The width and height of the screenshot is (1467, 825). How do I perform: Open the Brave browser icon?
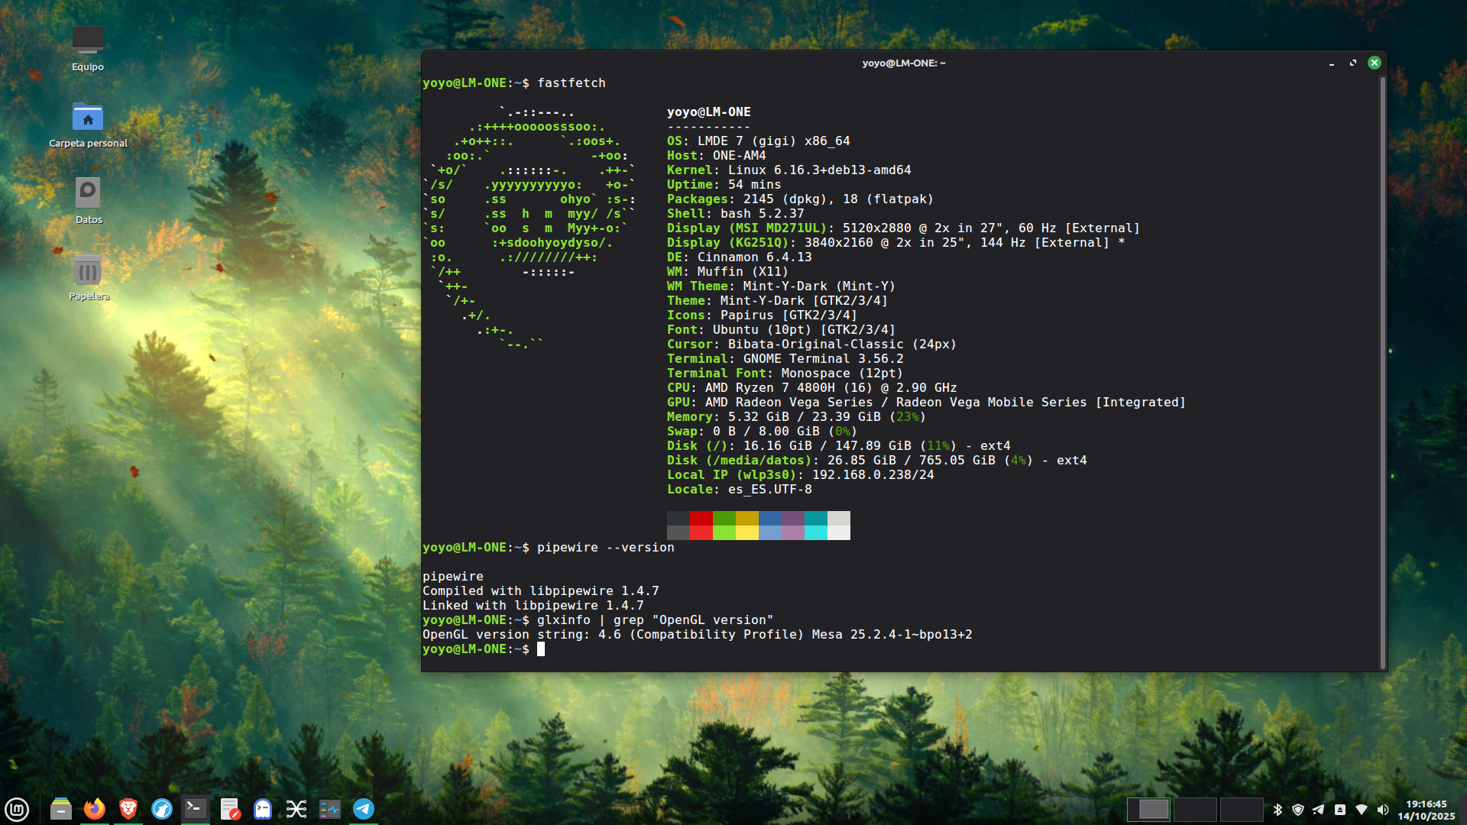pyautogui.click(x=128, y=809)
